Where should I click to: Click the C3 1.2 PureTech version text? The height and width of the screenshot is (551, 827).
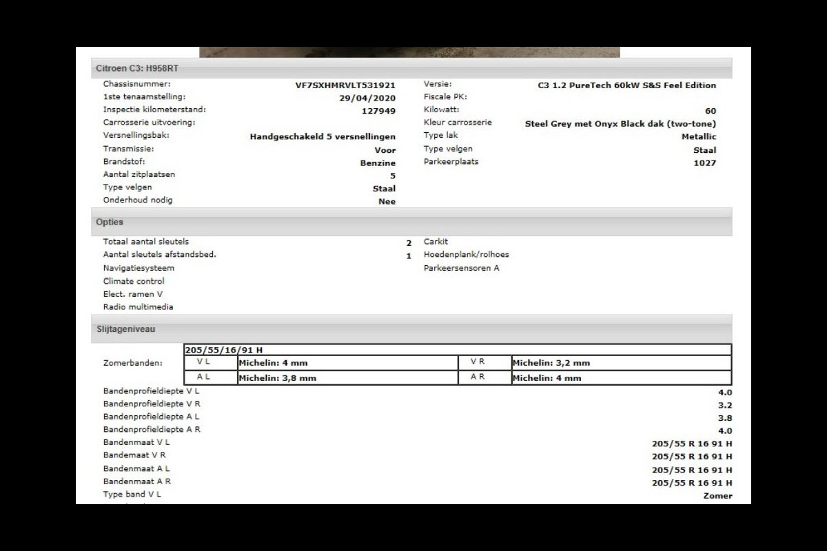[626, 85]
